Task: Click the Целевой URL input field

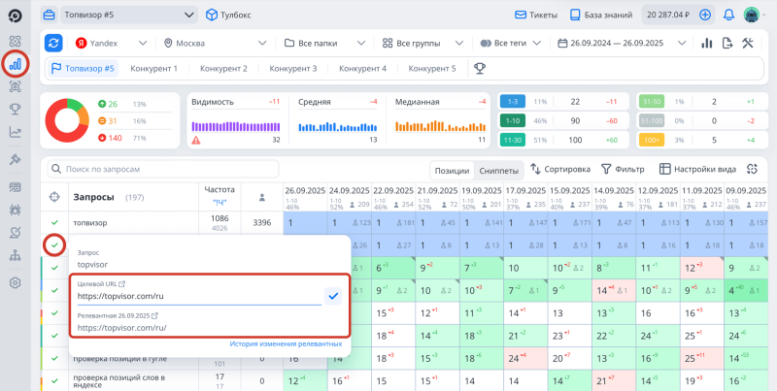Action: pos(199,296)
